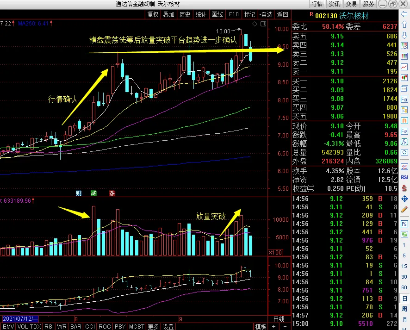Click the -自选 toolbar button
410x330 pixels.
pyautogui.click(x=266, y=14)
